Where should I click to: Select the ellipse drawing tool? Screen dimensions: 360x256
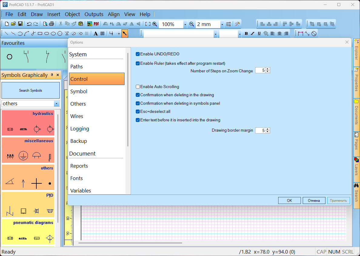pos(53,34)
